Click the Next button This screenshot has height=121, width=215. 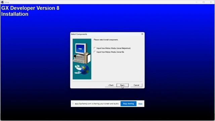point(122,85)
